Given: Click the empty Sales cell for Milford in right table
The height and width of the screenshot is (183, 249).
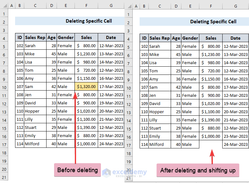Looking at the screenshot, I should coord(211,144).
